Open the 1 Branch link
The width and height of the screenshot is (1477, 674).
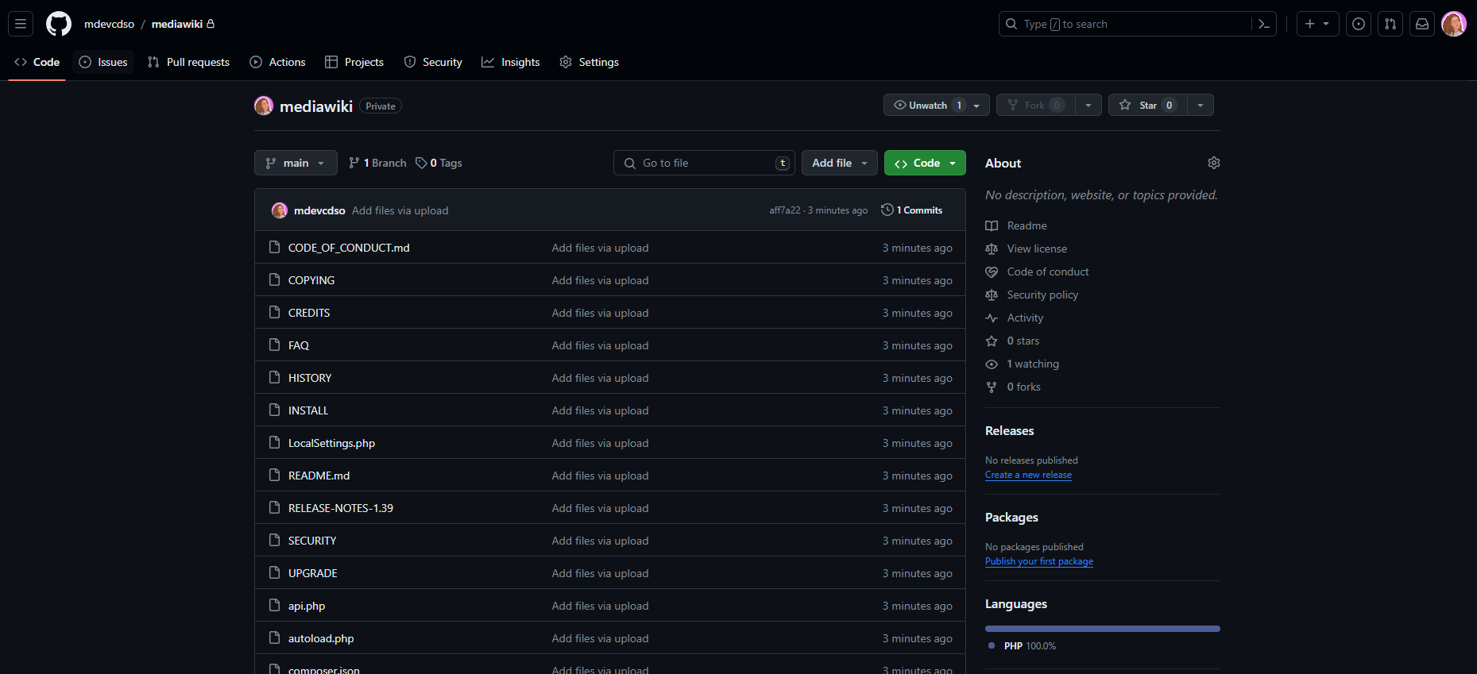pos(377,163)
